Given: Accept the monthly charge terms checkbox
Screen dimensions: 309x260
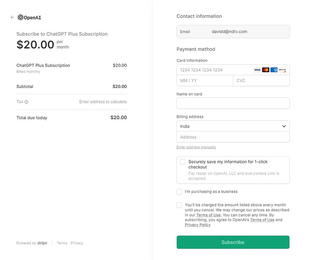Looking at the screenshot, I should [179, 205].
